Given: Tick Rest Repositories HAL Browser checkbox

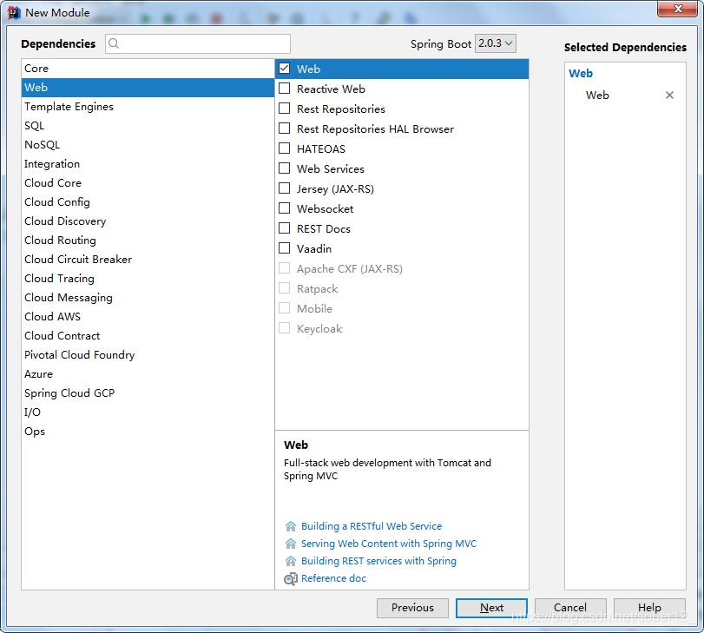Looking at the screenshot, I should click(x=284, y=129).
